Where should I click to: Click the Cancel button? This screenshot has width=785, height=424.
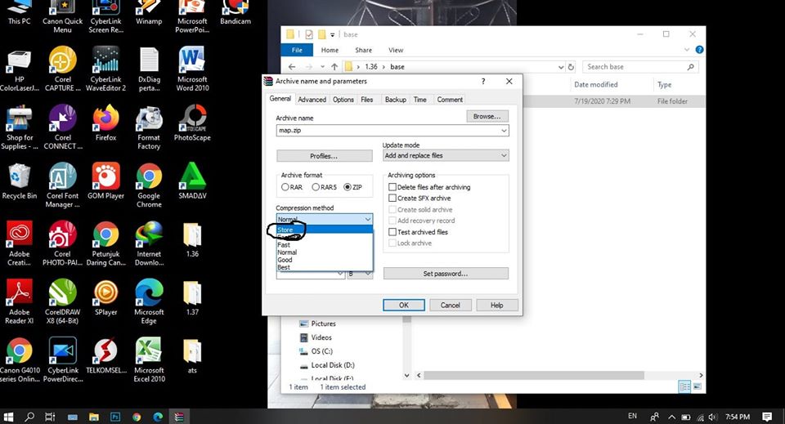coord(450,305)
